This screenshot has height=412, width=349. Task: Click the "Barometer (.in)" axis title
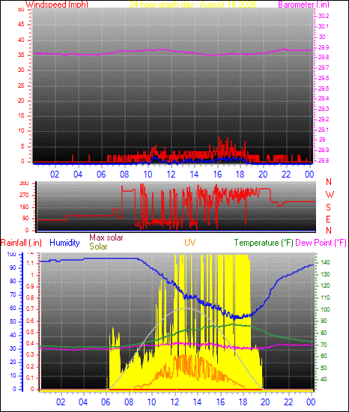point(303,4)
